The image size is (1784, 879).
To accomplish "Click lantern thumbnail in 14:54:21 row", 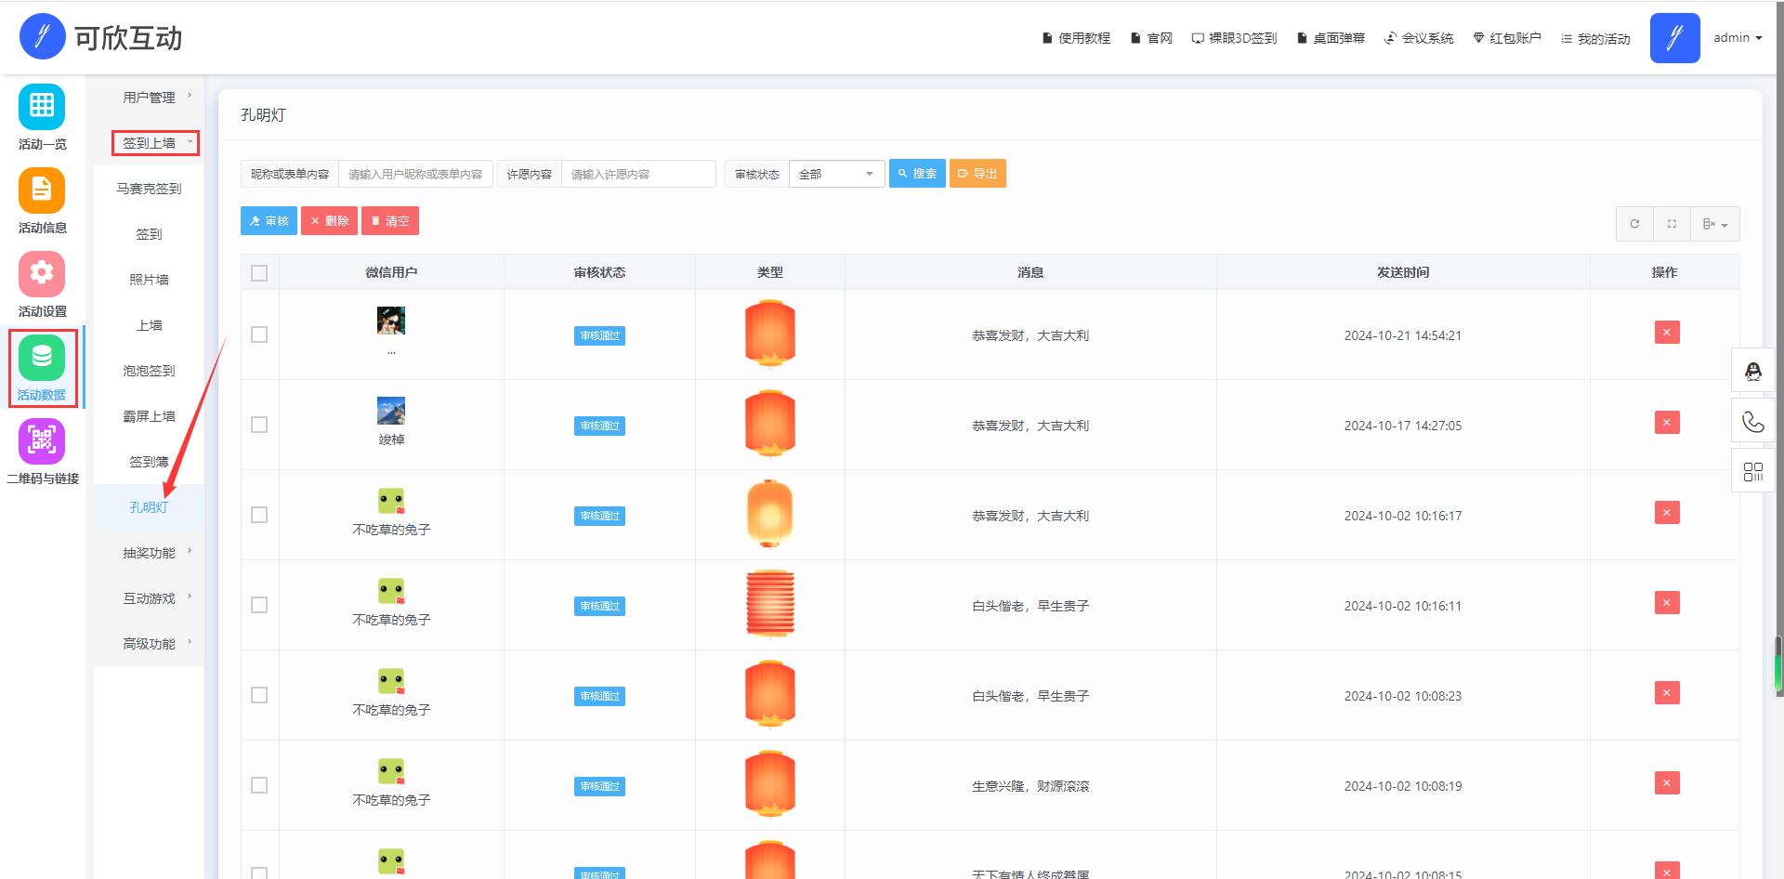I will [x=770, y=334].
